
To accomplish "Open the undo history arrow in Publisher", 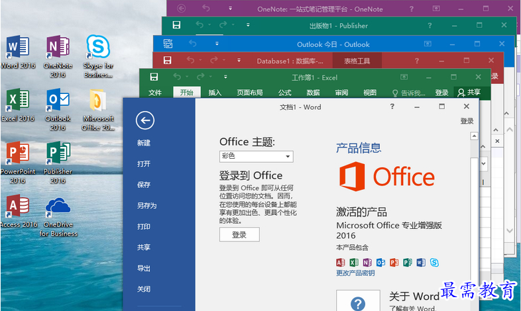I will (209, 25).
